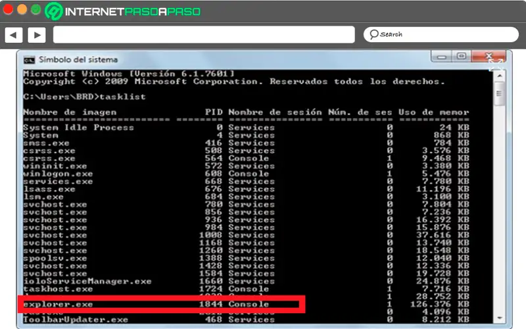The image size is (526, 329).
Task: Click the magnifier icon in Search box
Action: coord(373,34)
